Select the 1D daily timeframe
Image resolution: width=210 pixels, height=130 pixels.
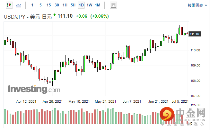click(81, 5)
